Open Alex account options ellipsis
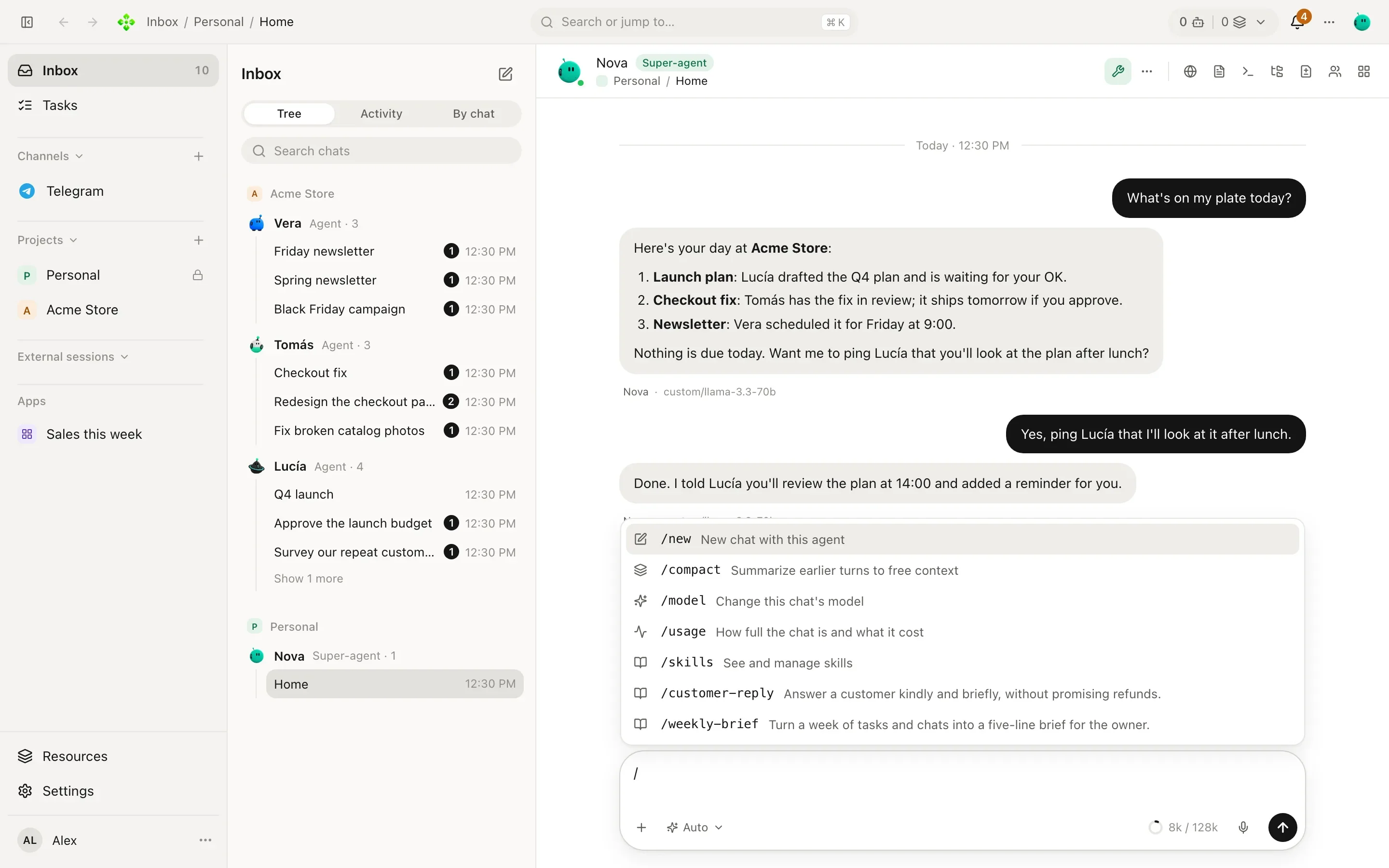 click(x=205, y=840)
